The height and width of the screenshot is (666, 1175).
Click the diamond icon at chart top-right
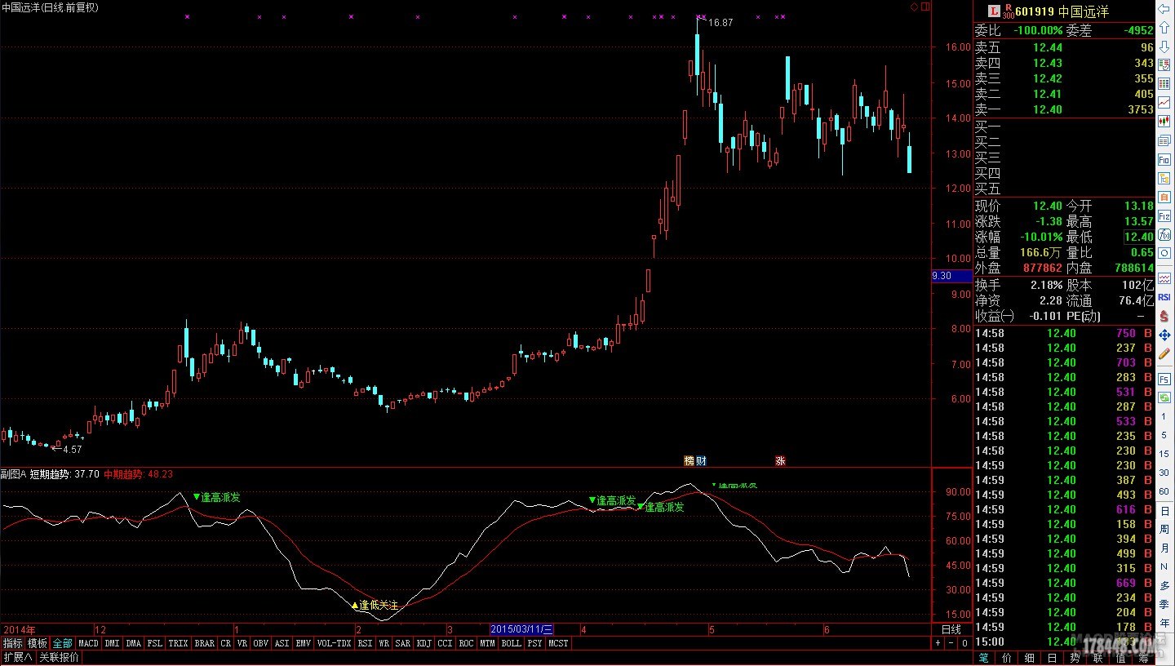[x=914, y=7]
